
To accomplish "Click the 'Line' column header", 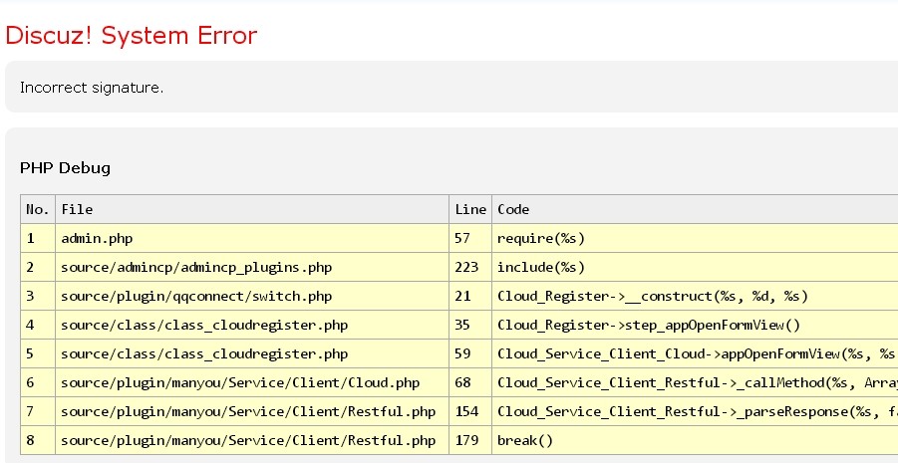I will pyautogui.click(x=470, y=209).
